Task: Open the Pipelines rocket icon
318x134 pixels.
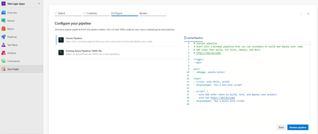Action: click(4, 37)
